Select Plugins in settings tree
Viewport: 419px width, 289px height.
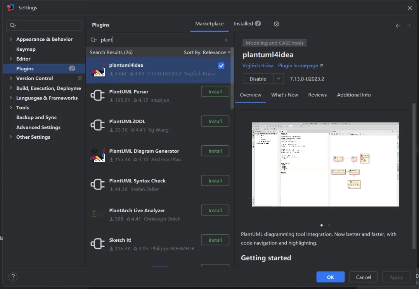(x=44, y=69)
